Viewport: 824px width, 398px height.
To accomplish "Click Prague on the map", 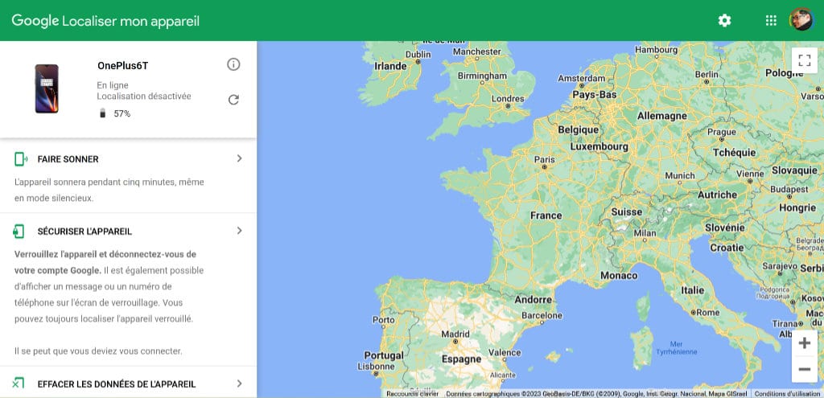I will 722,133.
